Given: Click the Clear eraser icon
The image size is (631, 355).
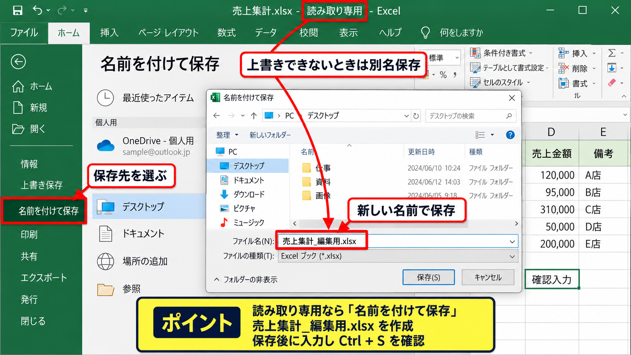Looking at the screenshot, I should pyautogui.click(x=612, y=83).
